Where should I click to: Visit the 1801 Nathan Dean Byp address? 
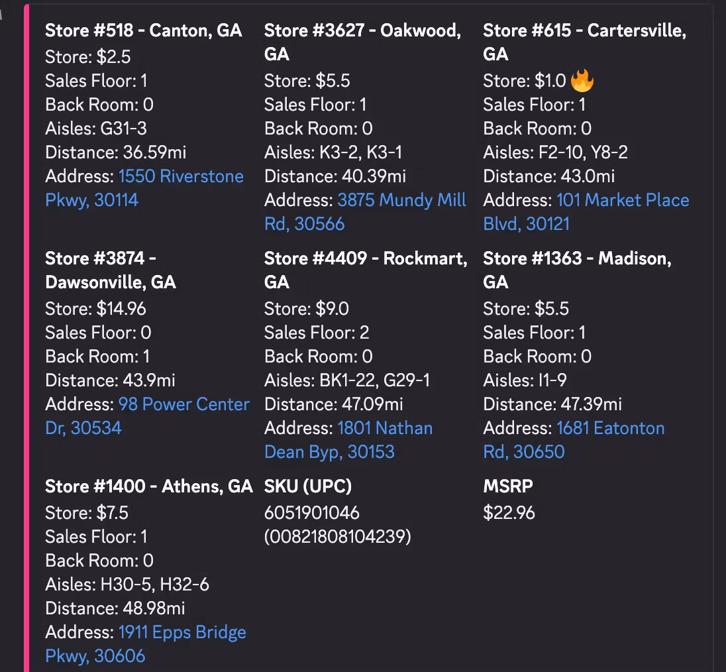(385, 428)
